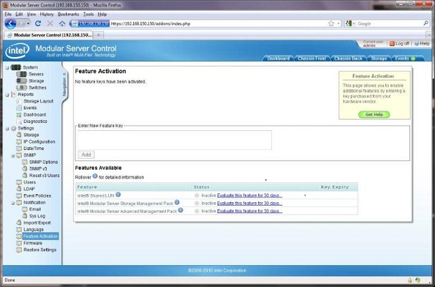Open Import/Export in Settings tree
435x287 pixels.
(37, 223)
